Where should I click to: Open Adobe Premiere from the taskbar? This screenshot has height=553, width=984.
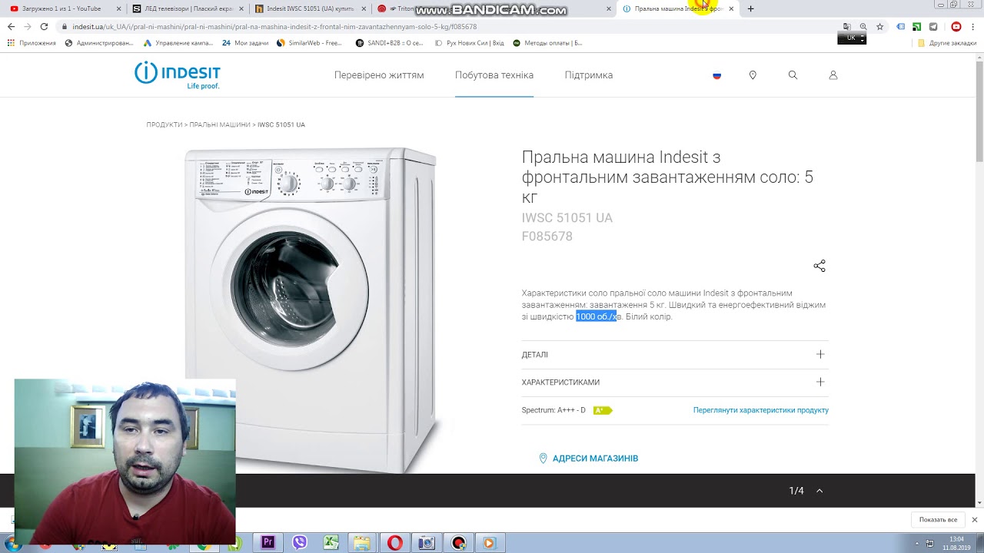pos(268,542)
